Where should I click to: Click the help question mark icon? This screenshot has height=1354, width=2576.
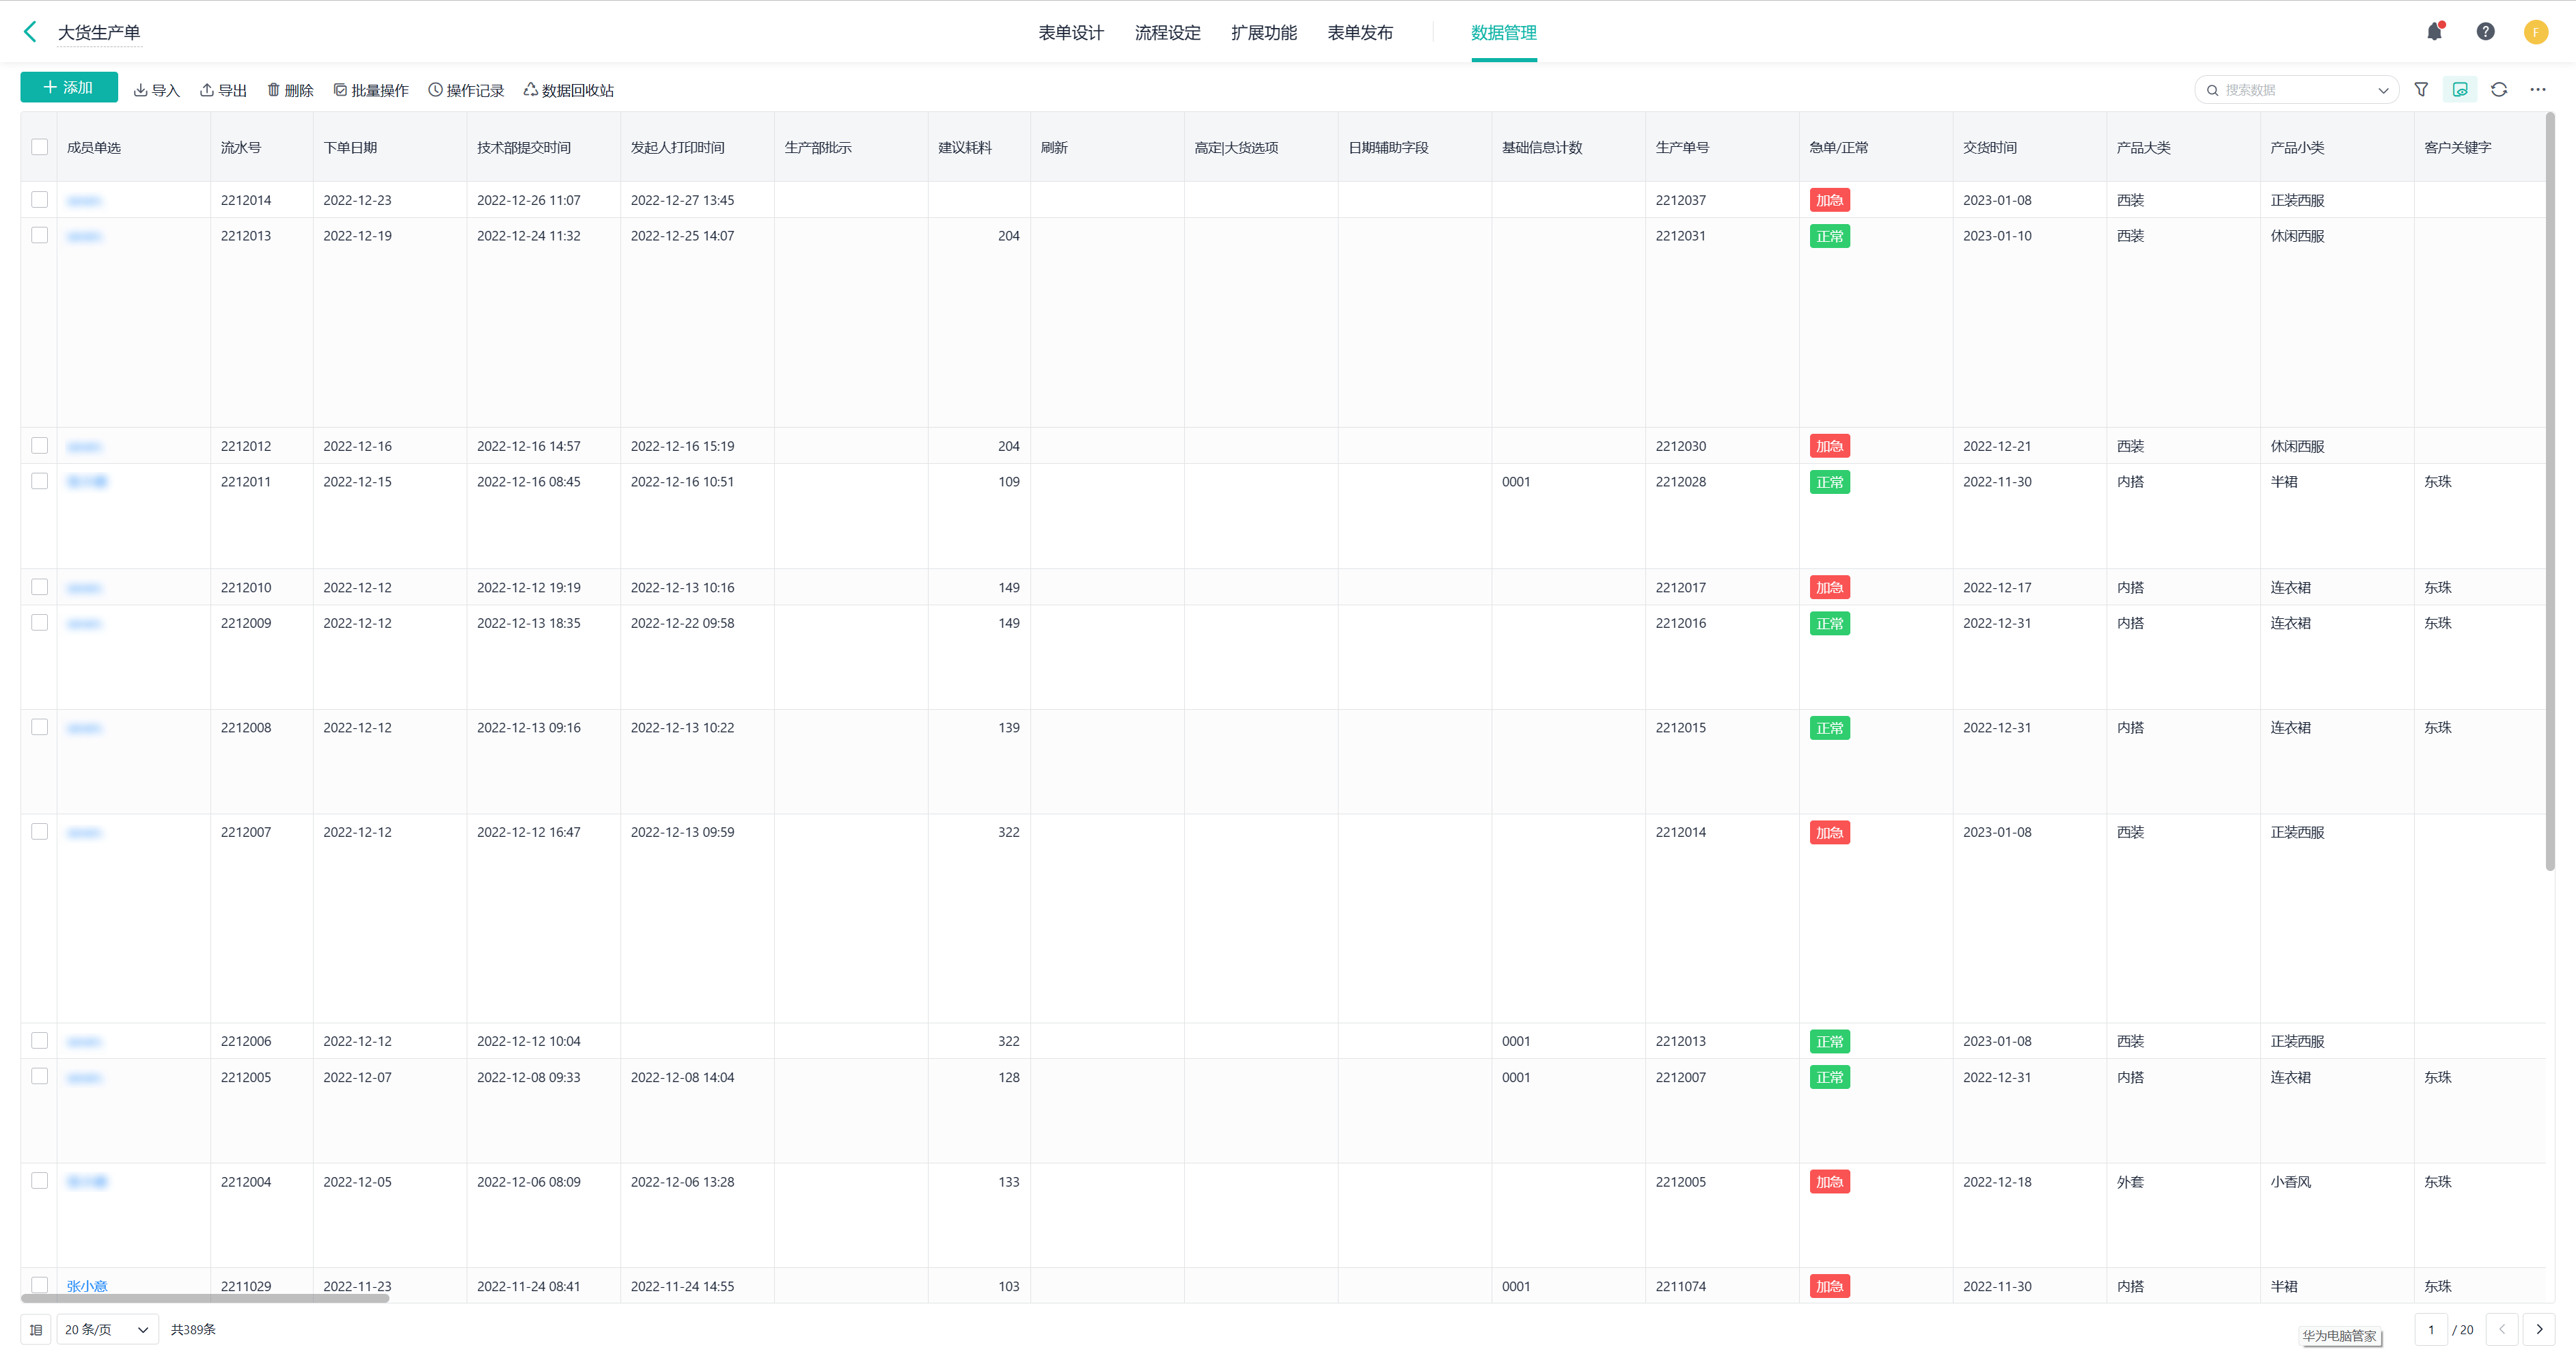(x=2485, y=32)
